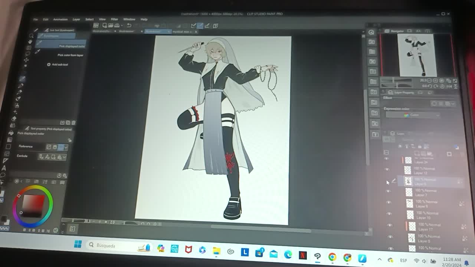Expand Exclude options dropdown arrow
Screen dimensions: 475x267
coord(65,157)
